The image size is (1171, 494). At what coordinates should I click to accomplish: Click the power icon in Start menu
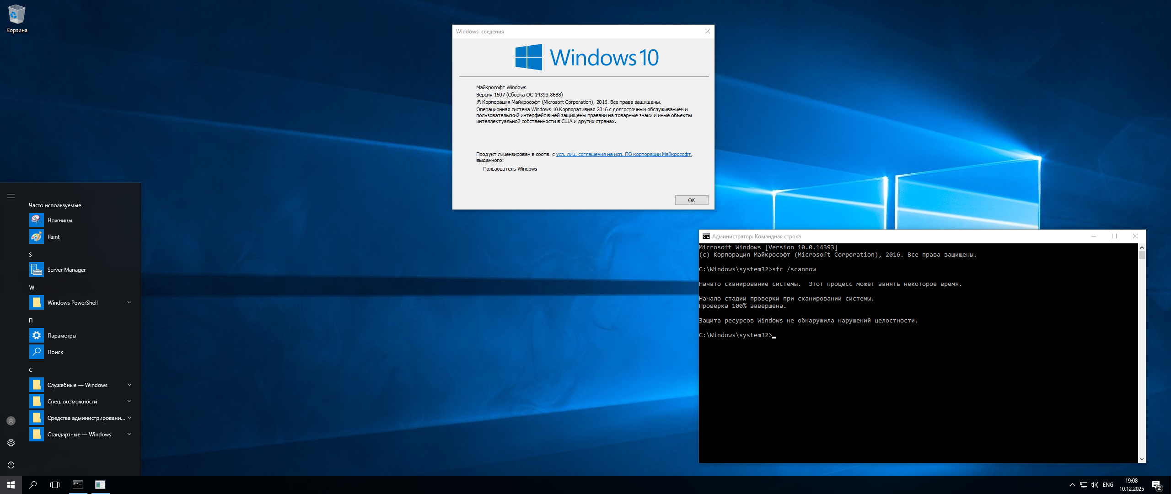[11, 465]
